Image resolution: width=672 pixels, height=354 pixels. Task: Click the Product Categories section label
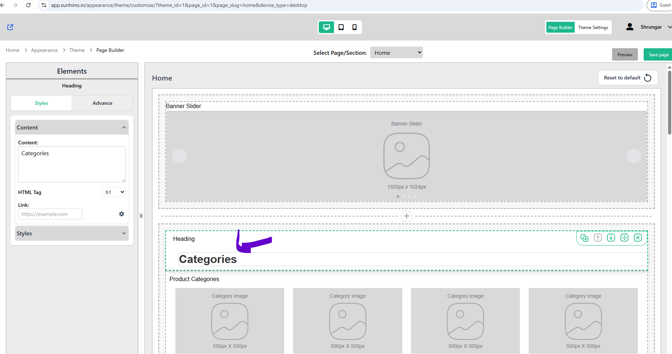point(194,279)
